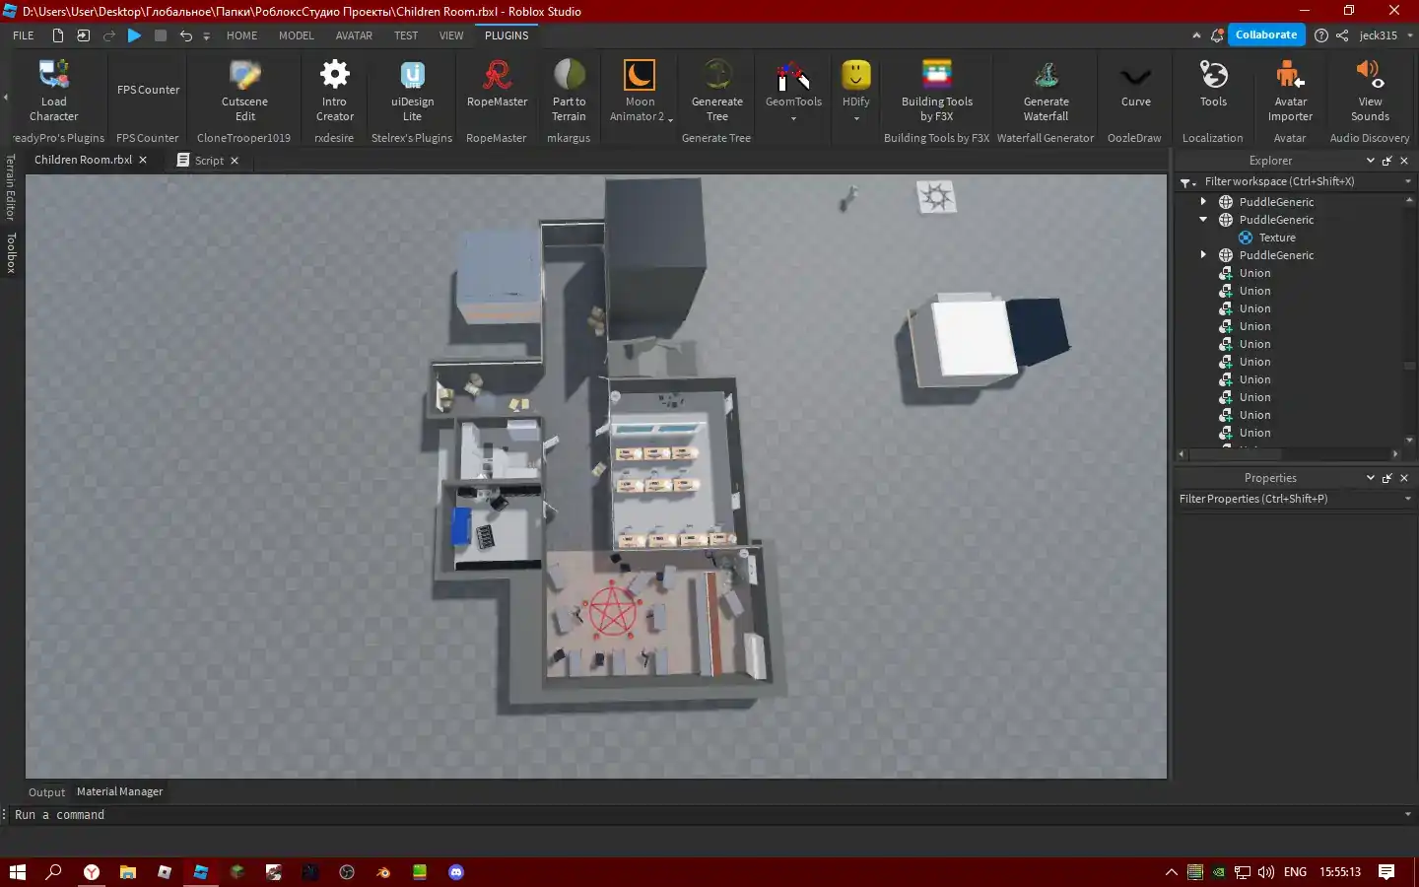1419x887 pixels.
Task: Launch the FPS Counter plugin
Action: pos(148,90)
